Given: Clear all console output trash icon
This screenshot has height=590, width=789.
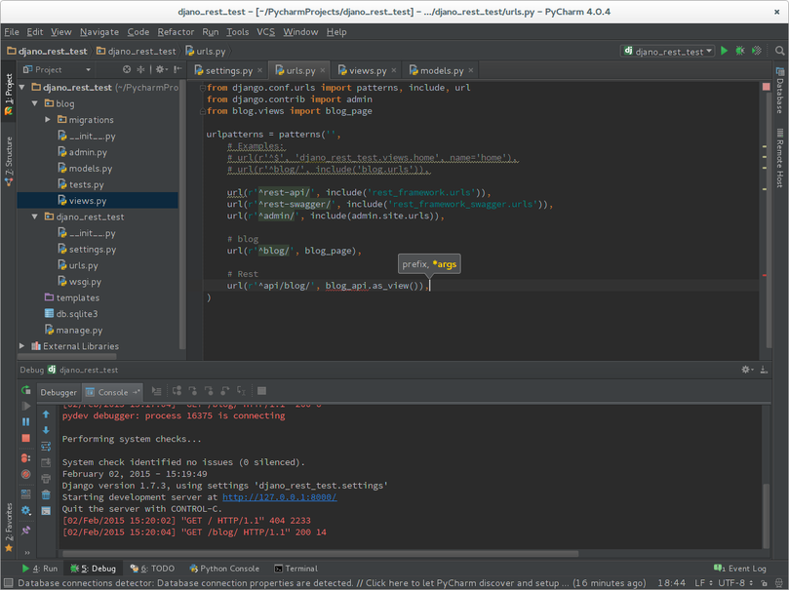Looking at the screenshot, I should (x=46, y=494).
